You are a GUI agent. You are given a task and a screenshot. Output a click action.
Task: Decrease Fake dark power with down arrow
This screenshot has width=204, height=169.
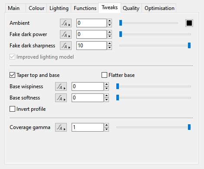click(110, 36)
